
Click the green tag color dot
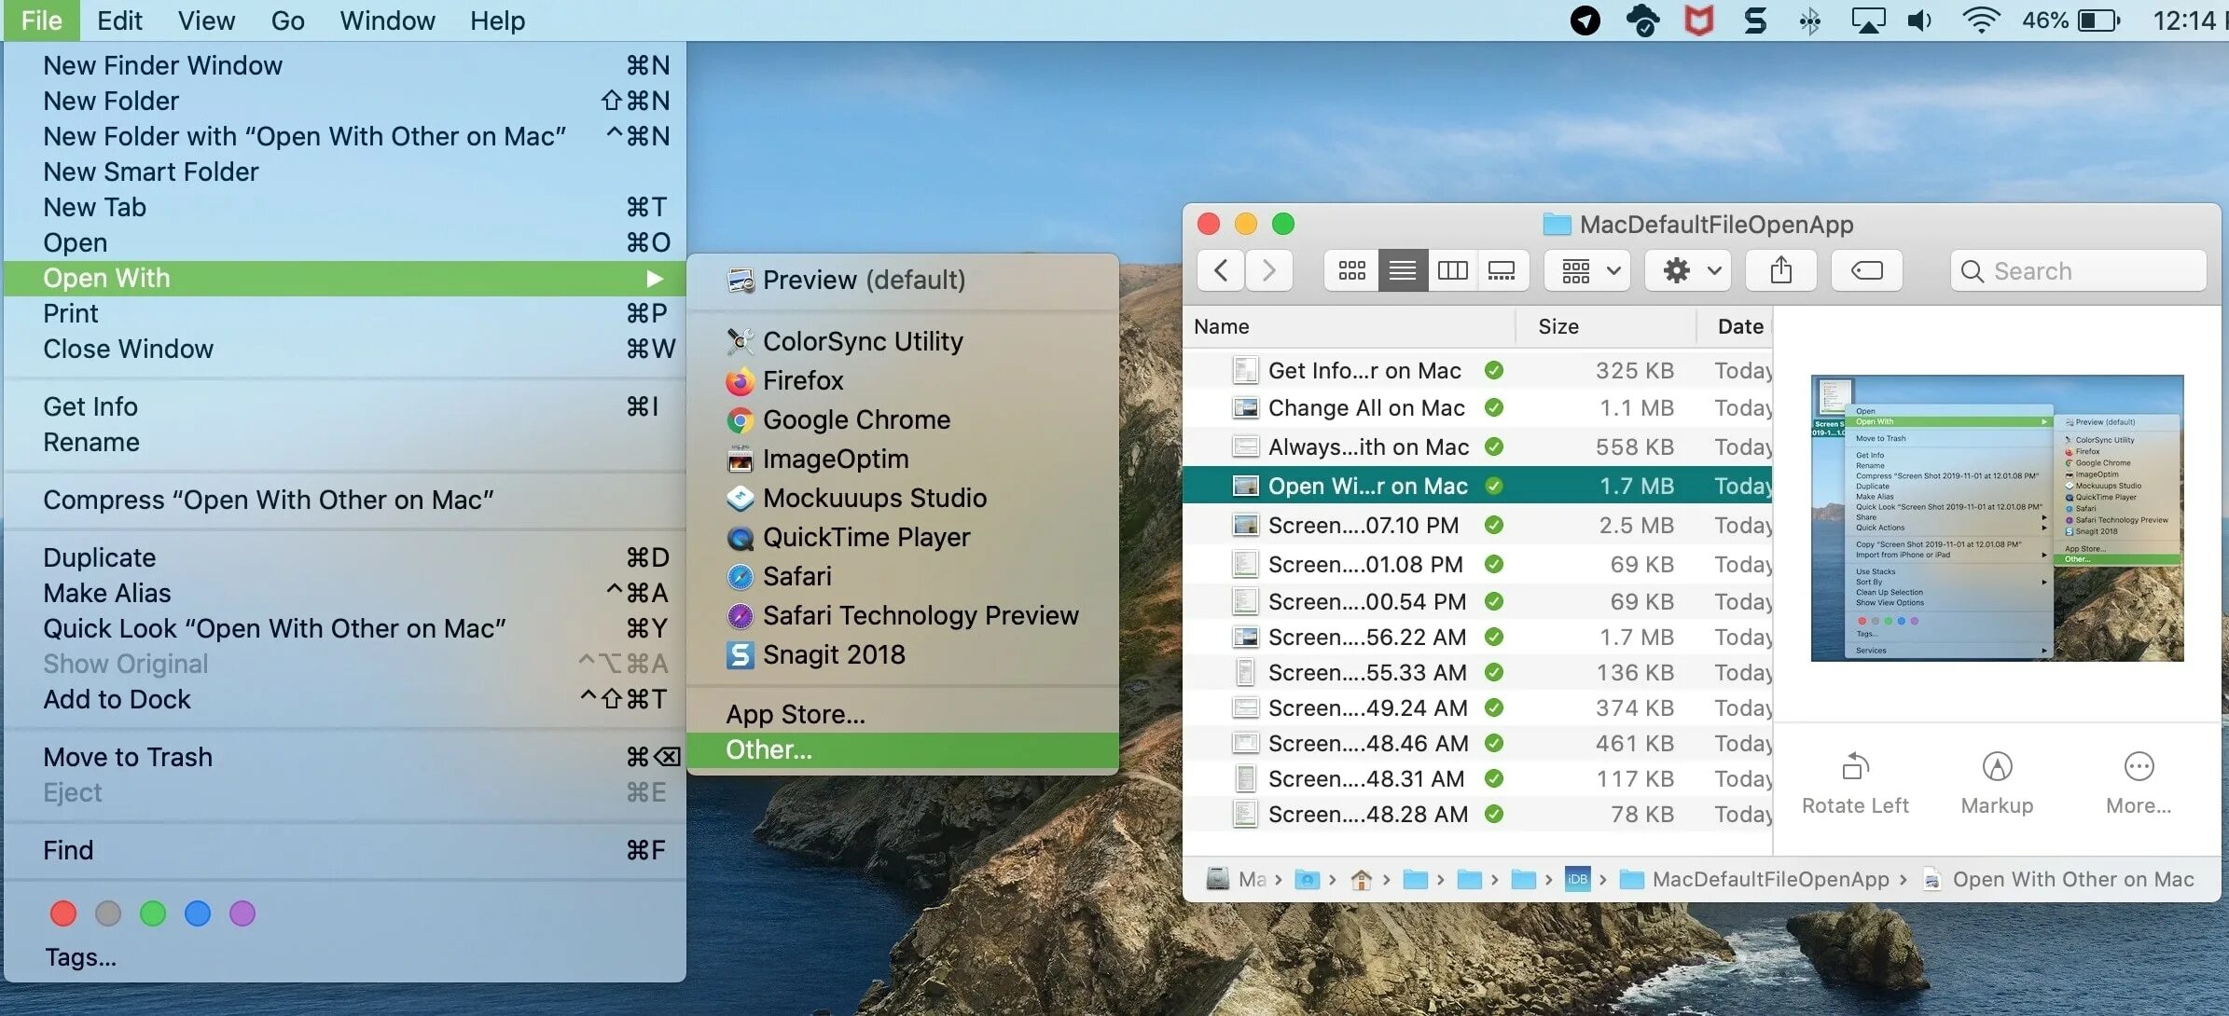pyautogui.click(x=153, y=913)
